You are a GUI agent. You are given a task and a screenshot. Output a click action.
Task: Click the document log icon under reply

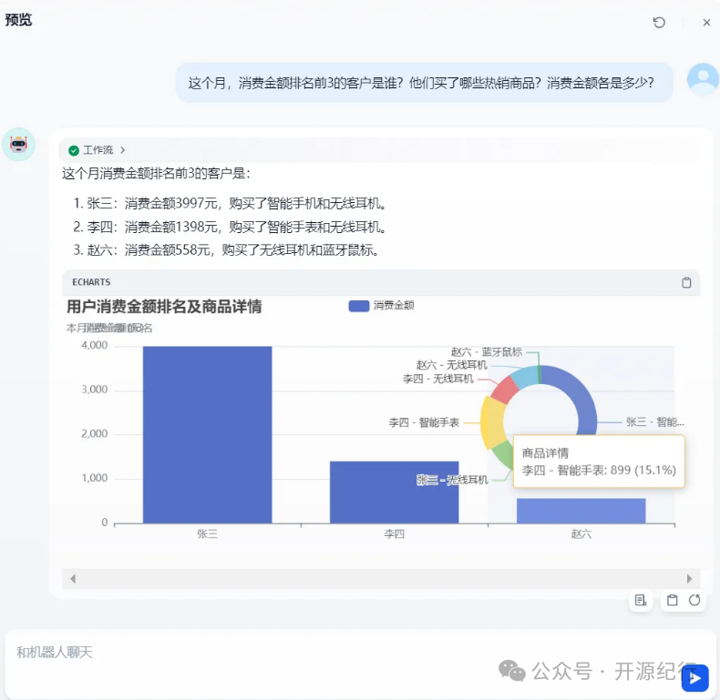[x=641, y=600]
